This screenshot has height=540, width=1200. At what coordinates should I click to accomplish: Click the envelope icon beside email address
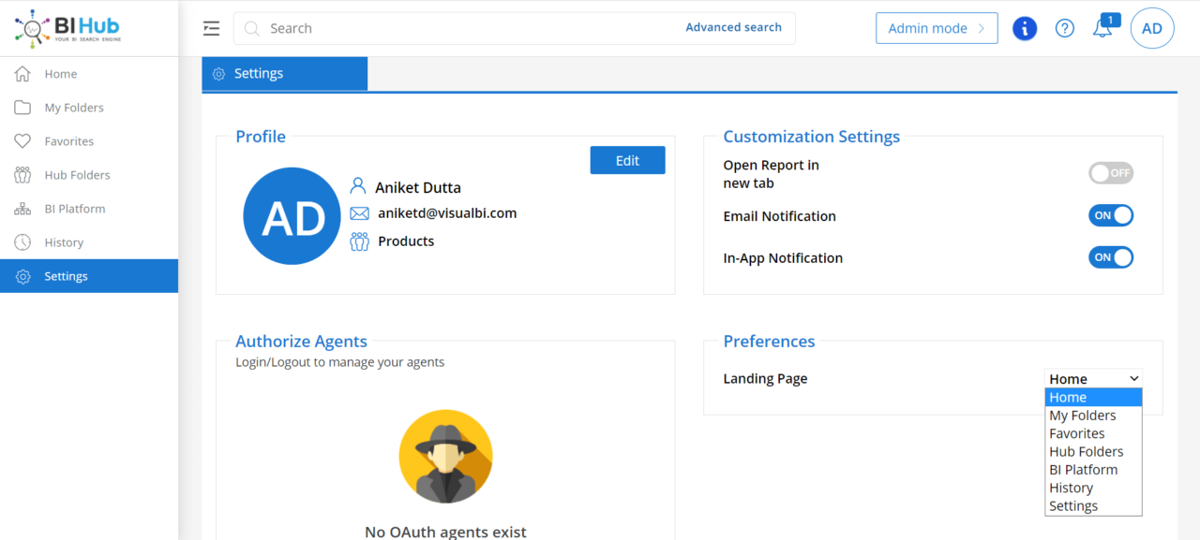(359, 213)
